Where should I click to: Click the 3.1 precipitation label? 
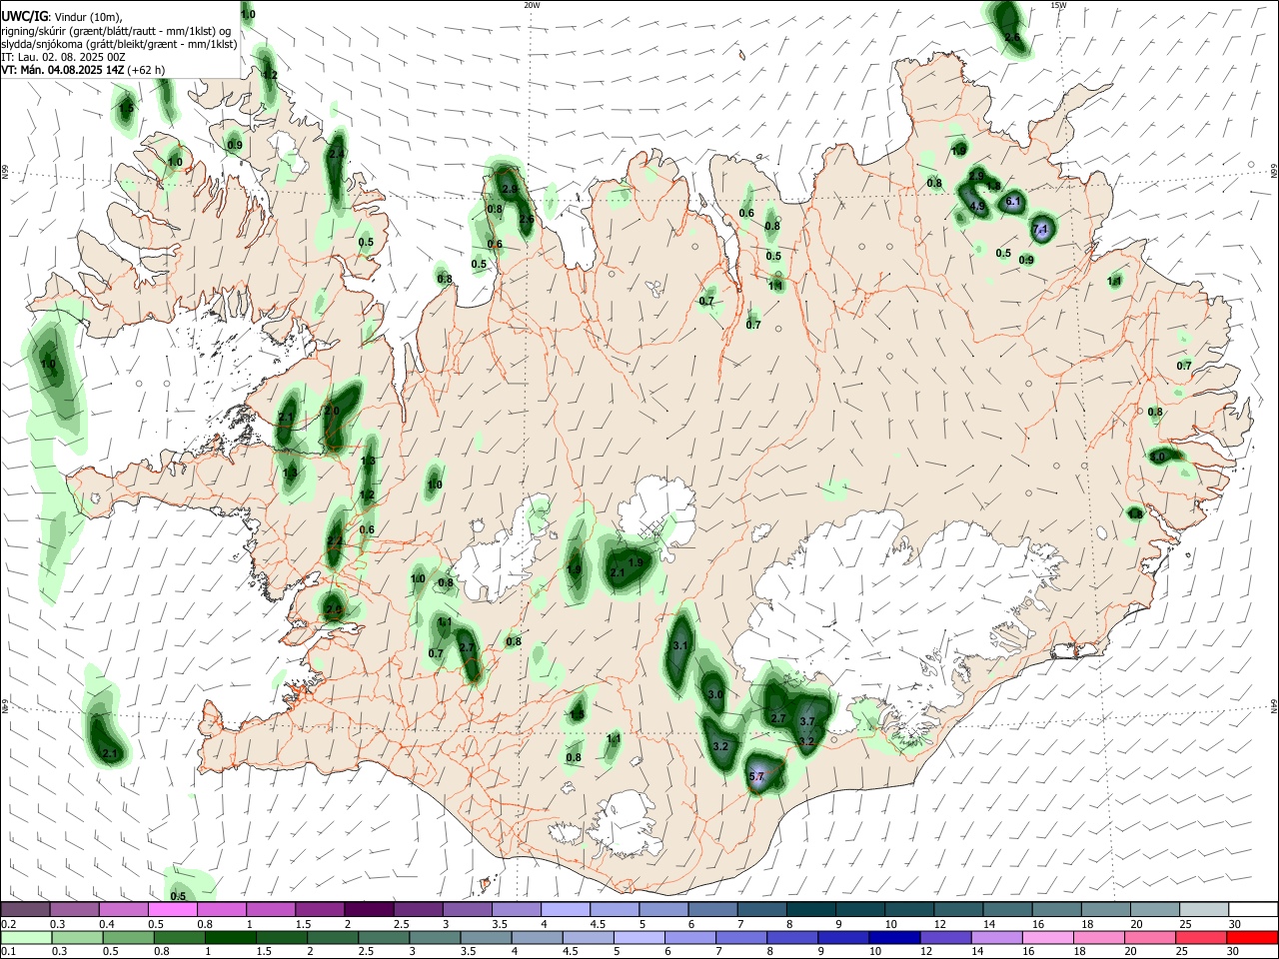click(680, 647)
